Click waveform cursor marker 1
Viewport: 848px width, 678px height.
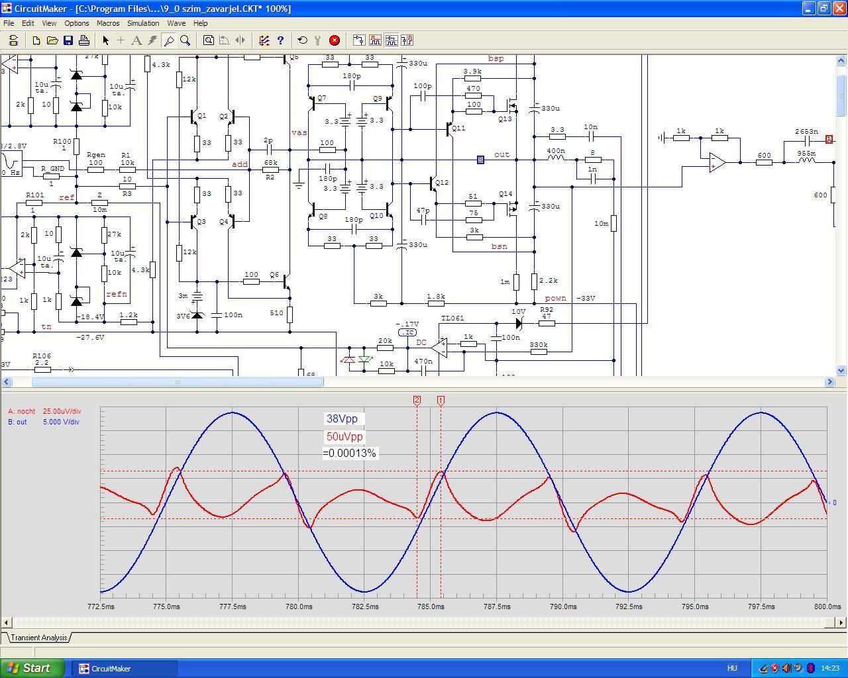coord(441,401)
